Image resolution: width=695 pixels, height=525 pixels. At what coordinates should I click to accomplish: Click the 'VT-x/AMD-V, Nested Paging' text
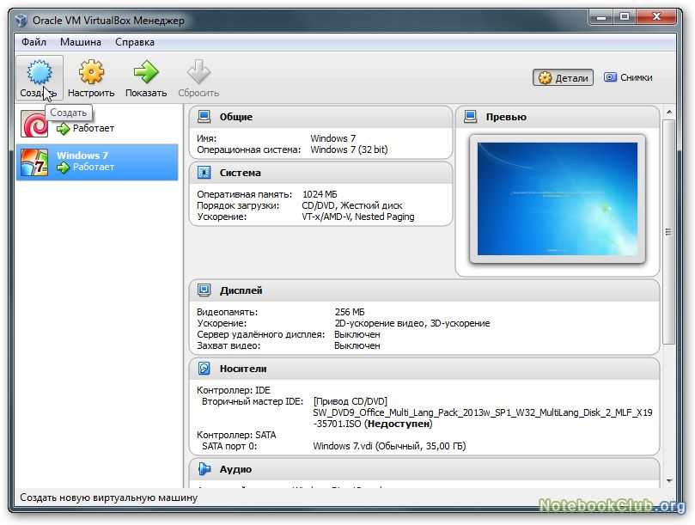pos(358,217)
